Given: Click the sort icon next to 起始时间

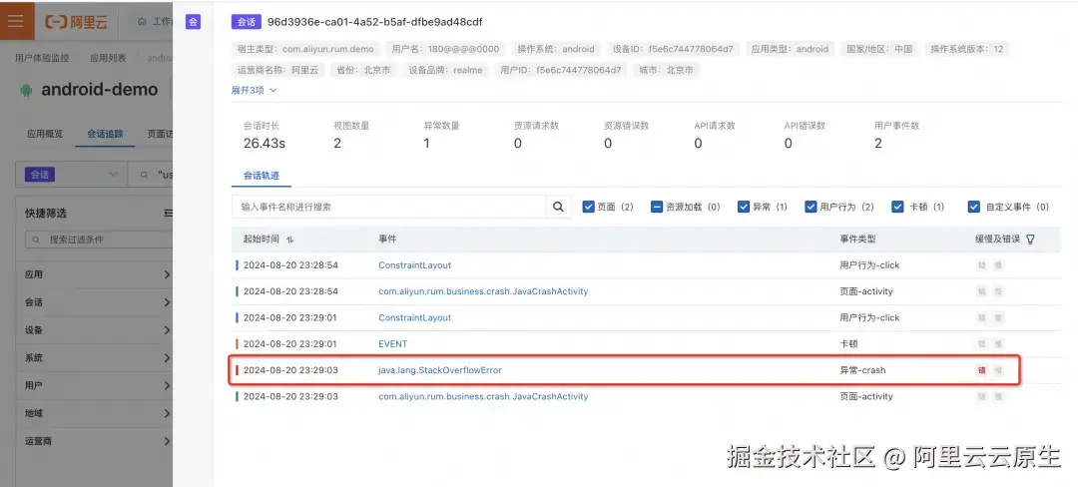Looking at the screenshot, I should tap(289, 240).
